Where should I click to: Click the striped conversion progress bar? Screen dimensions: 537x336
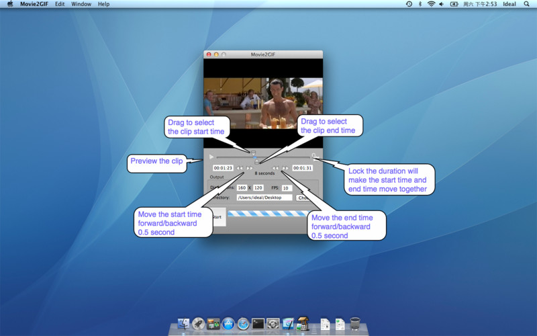click(269, 214)
